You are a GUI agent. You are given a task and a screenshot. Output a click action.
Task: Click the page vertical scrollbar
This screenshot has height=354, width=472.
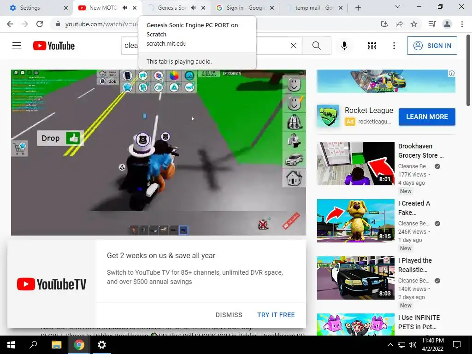pyautogui.click(x=468, y=70)
